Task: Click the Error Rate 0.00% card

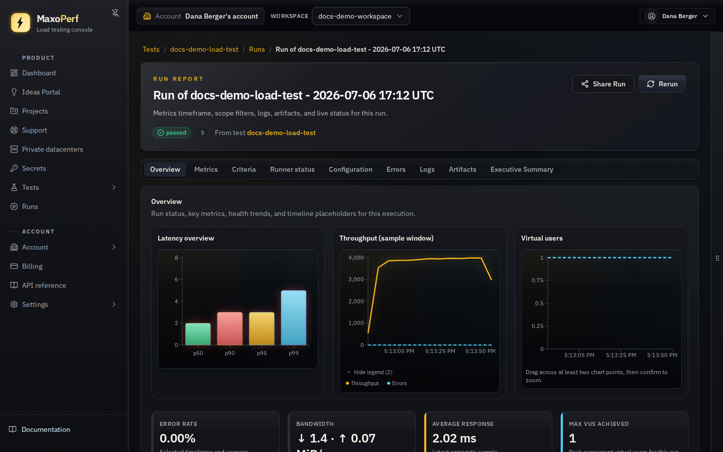Action: tap(215, 432)
